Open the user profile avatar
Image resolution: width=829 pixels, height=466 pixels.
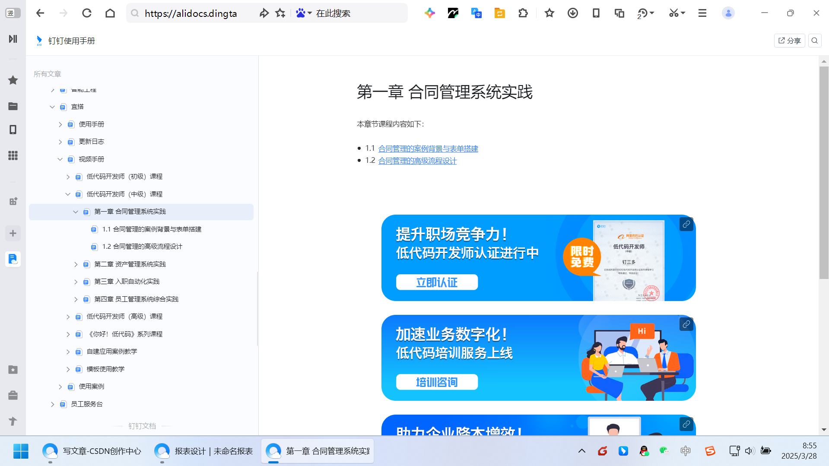(x=728, y=13)
